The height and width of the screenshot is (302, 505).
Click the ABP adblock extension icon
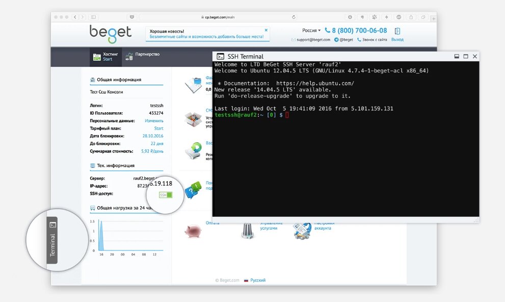click(398, 17)
